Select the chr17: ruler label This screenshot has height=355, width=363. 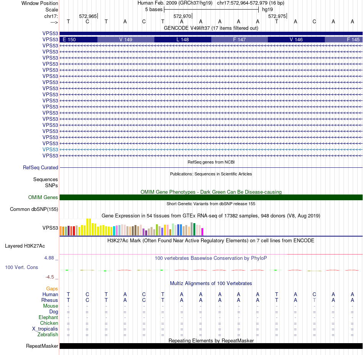[x=51, y=16]
